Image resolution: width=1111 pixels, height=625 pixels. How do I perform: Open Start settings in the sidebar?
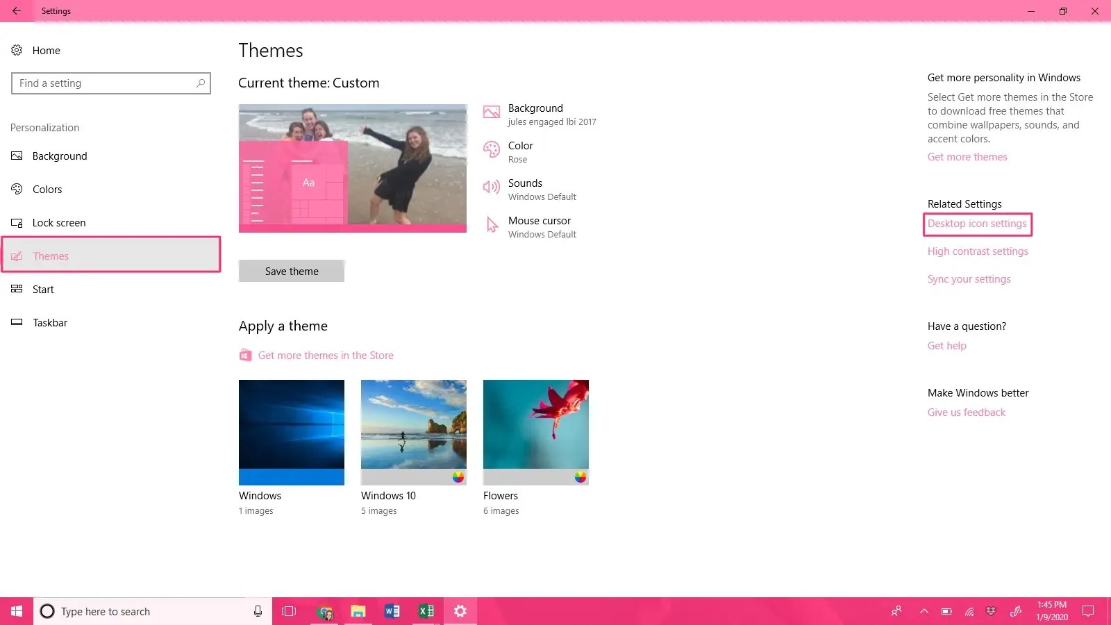pos(111,290)
